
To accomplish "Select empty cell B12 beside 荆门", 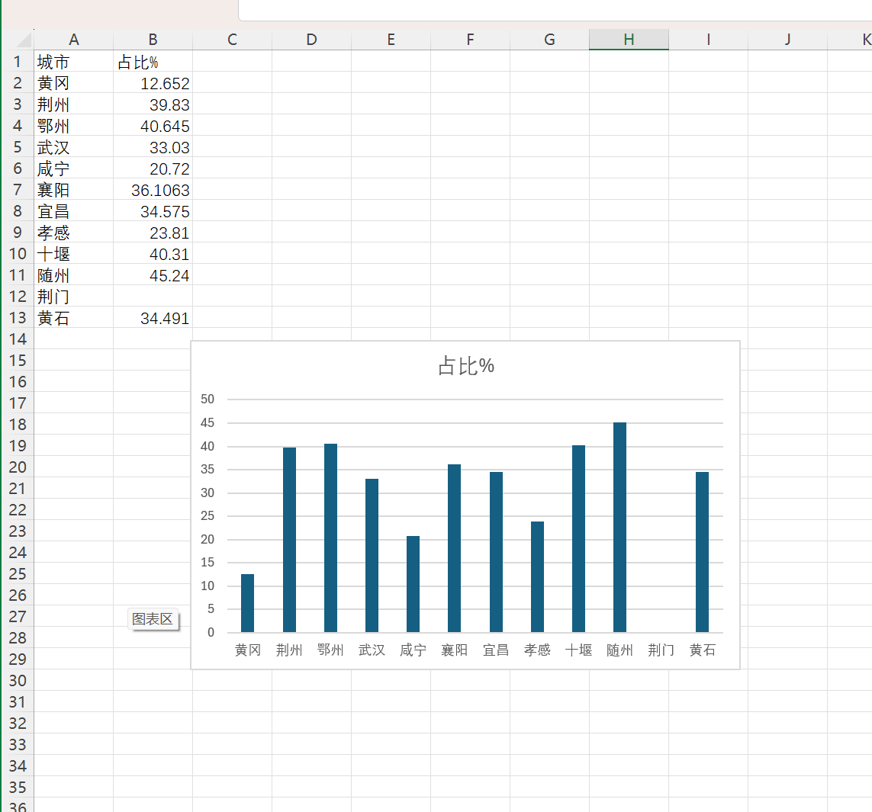I will point(153,297).
